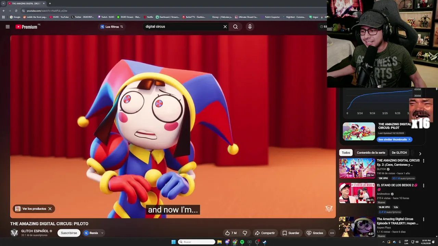Screen dimensions: 438x246
Task: Click '20.1 M suscriptores' badge on Ep. 2
Action: click(403, 178)
